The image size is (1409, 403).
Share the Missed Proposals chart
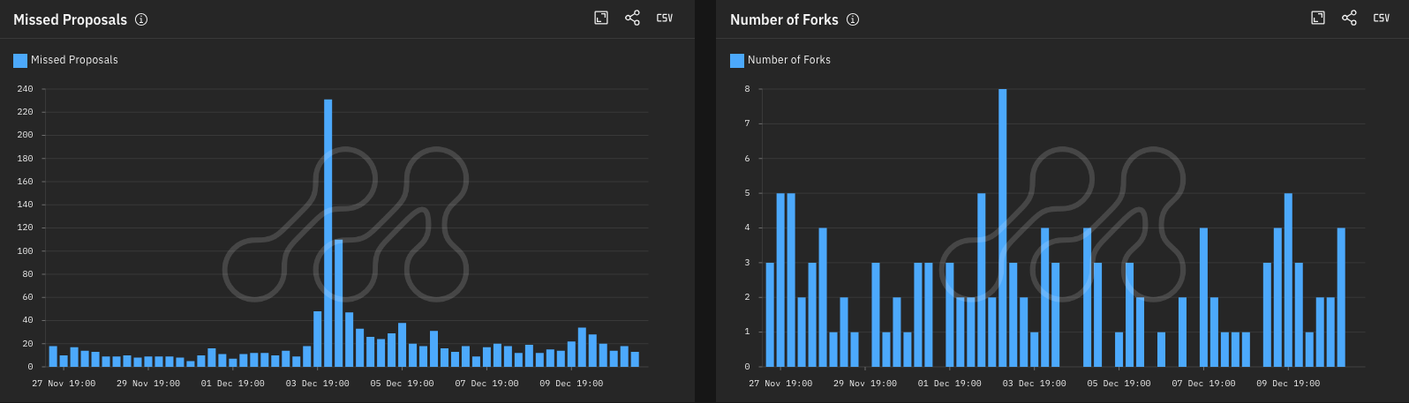(x=632, y=18)
